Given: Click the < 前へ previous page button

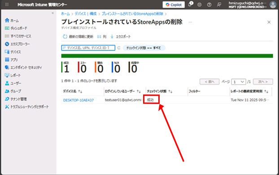Looking at the screenshot, I should [209, 82].
